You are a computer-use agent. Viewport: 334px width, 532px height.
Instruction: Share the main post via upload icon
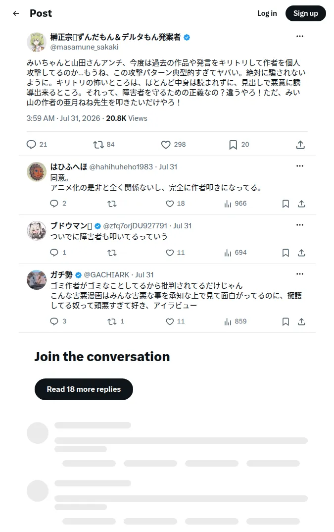[x=300, y=145]
